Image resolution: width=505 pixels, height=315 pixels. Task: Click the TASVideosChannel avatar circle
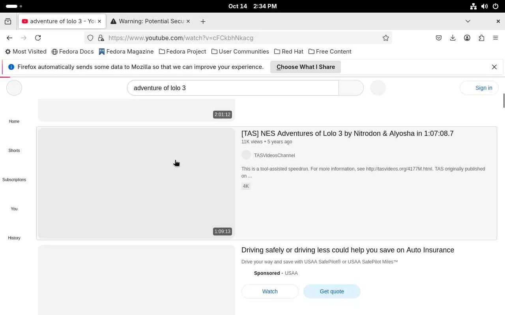click(x=246, y=155)
